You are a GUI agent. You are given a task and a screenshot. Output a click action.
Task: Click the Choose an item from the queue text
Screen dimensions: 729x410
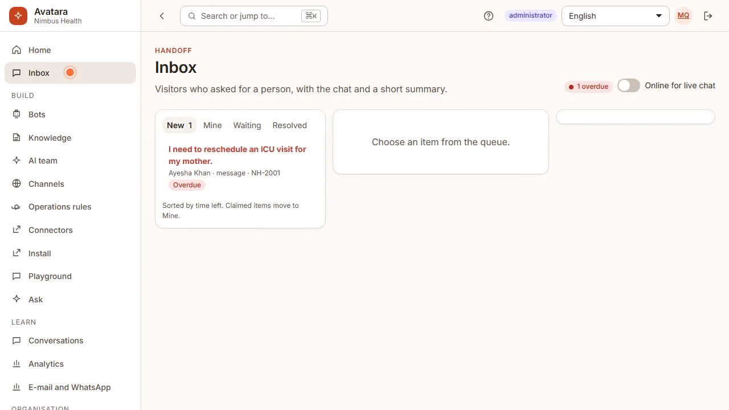coord(441,142)
